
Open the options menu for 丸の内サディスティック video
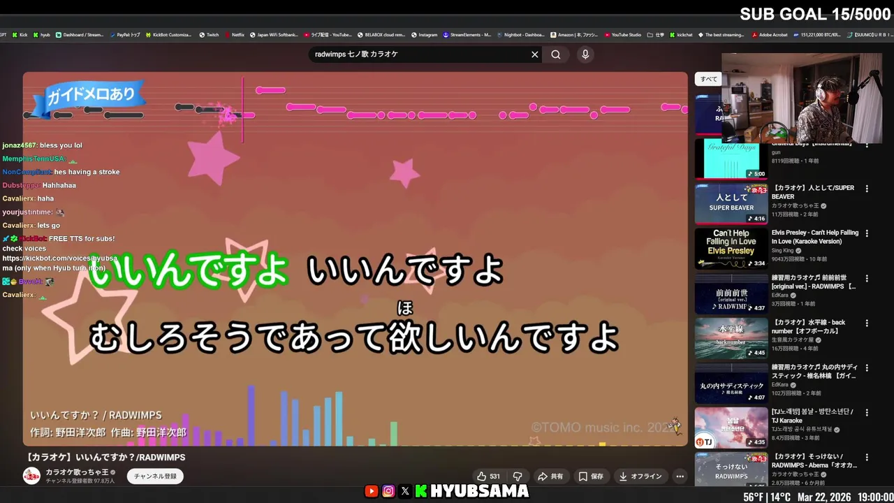point(867,368)
